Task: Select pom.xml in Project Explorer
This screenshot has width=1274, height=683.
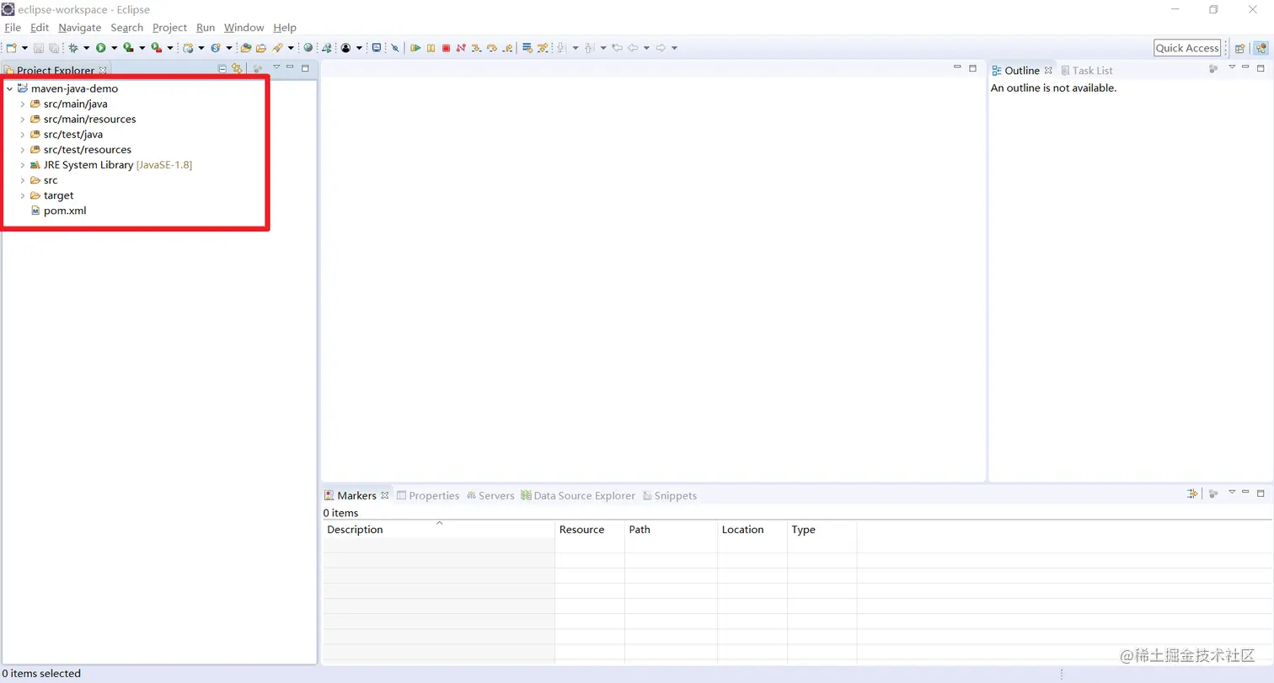Action: pos(65,211)
